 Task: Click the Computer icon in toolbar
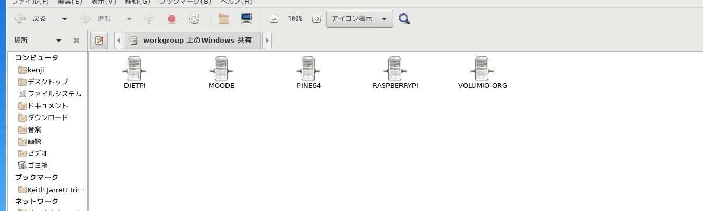(246, 19)
